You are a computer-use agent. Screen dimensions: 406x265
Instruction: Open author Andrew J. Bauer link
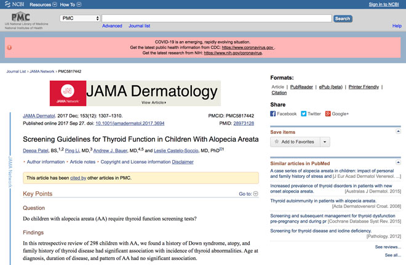pos(110,150)
